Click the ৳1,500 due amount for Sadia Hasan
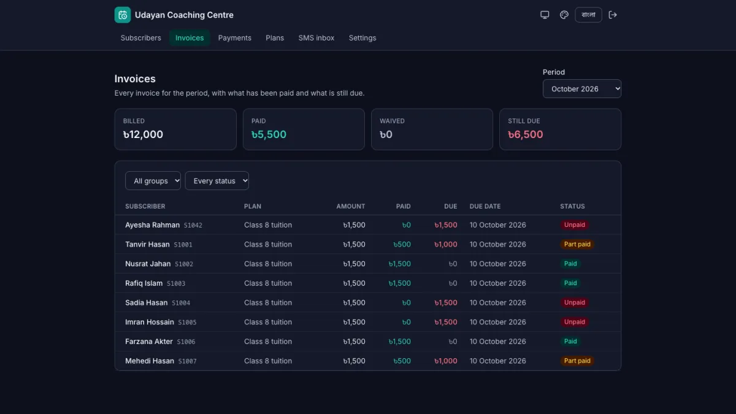Screen dimensions: 736x414 pyautogui.click(x=446, y=303)
